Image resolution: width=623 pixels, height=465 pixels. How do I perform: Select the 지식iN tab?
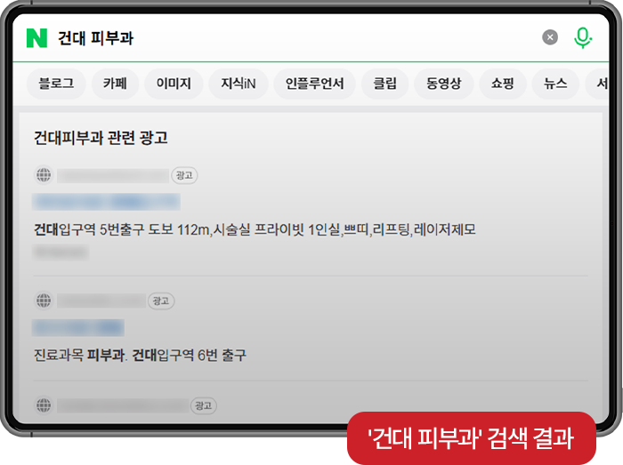tap(239, 84)
